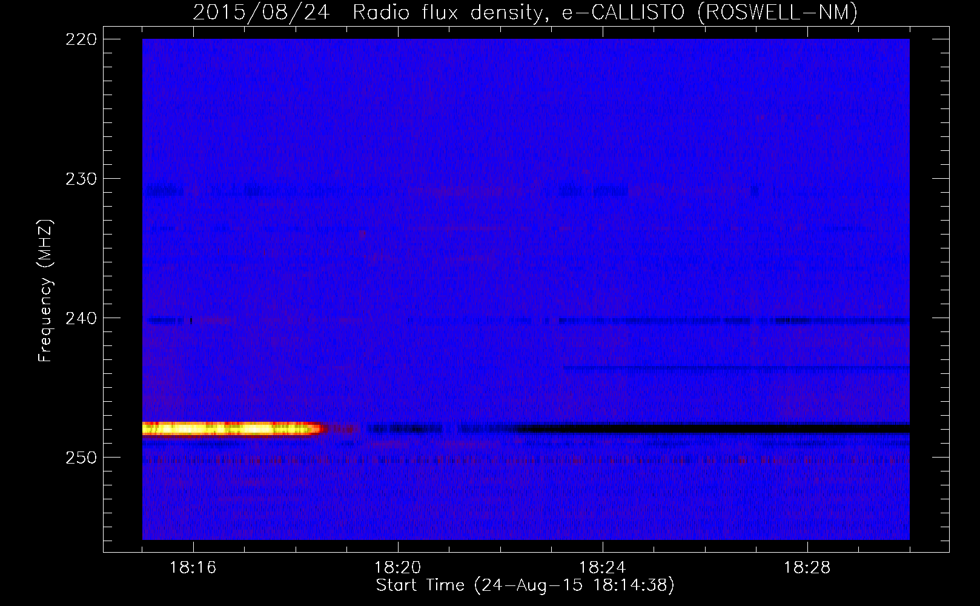The image size is (980, 606).
Task: Click the 18:28 time tick label
Action: point(807,568)
